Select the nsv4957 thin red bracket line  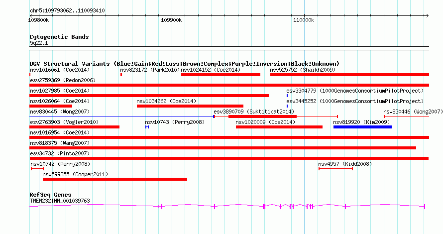[x=335, y=169]
